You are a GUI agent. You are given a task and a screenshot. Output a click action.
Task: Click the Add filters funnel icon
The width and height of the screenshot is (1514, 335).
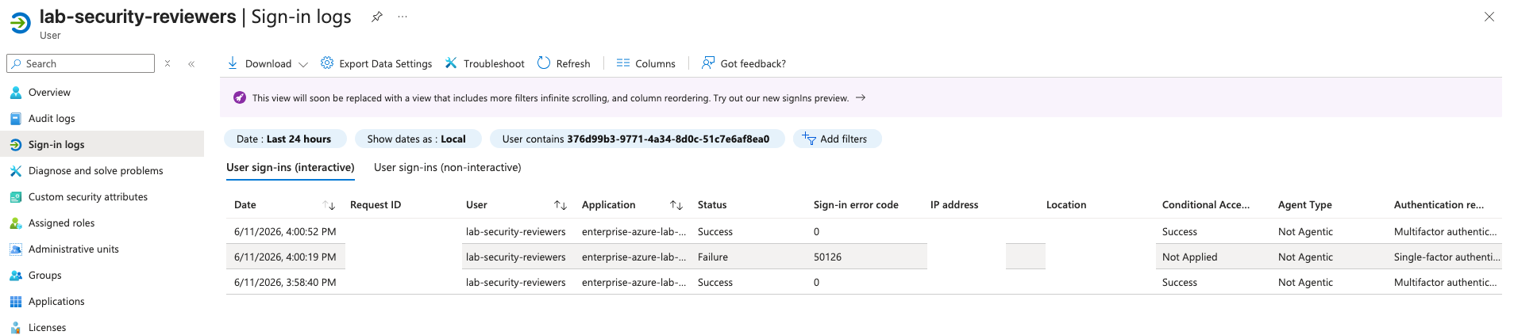(809, 139)
